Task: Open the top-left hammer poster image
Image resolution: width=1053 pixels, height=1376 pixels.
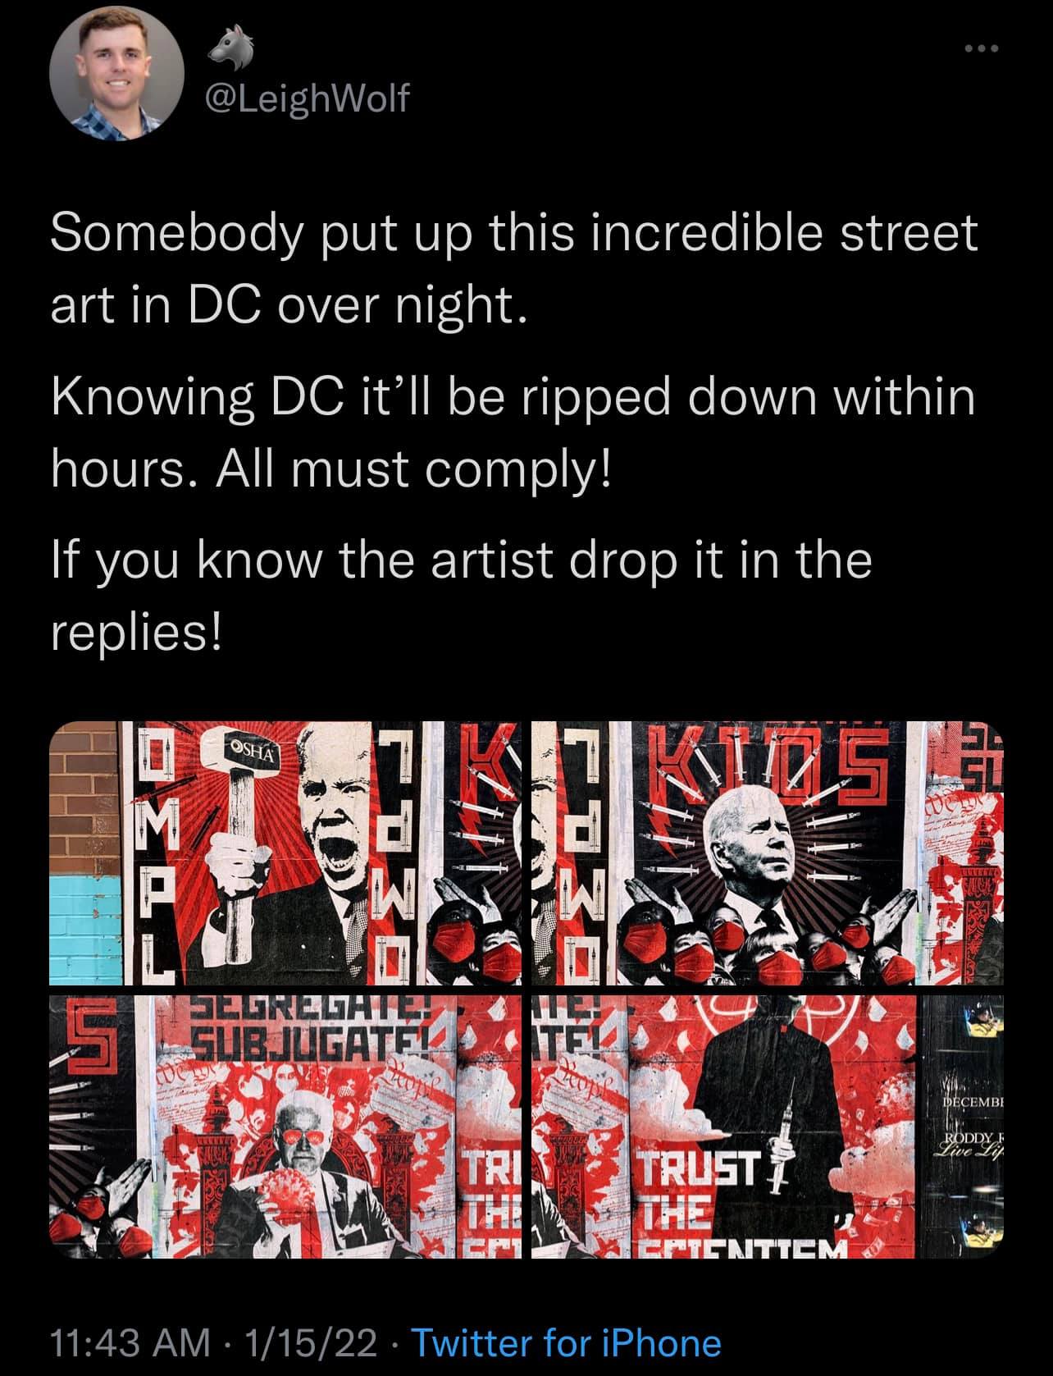Action: click(x=287, y=853)
